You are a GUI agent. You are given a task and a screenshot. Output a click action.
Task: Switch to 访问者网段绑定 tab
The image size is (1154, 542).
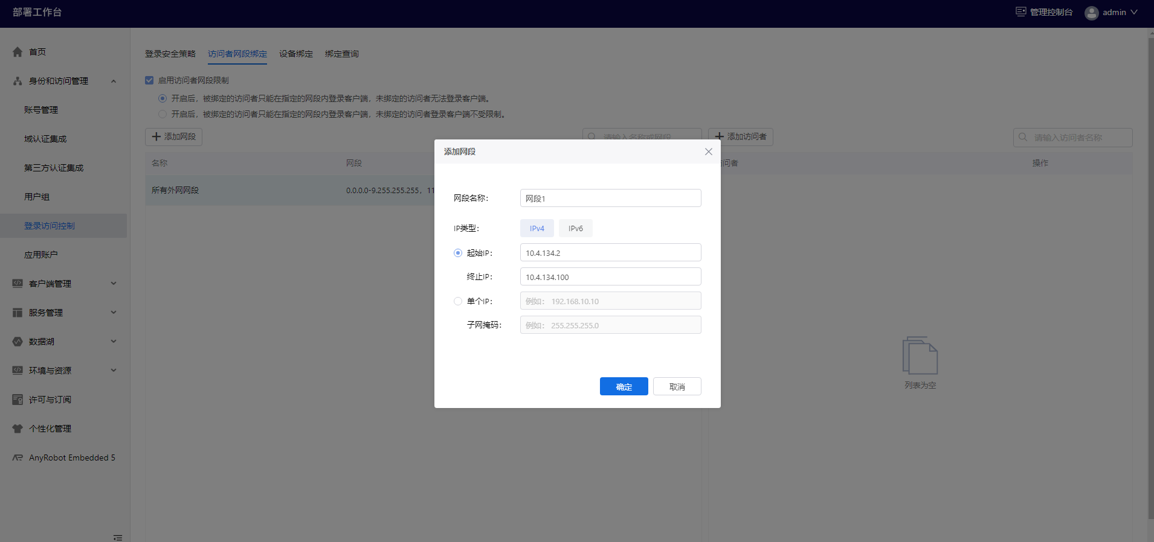pos(237,54)
